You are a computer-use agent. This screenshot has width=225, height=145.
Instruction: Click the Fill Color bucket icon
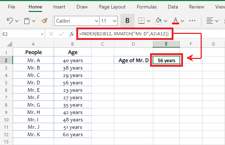point(159,21)
